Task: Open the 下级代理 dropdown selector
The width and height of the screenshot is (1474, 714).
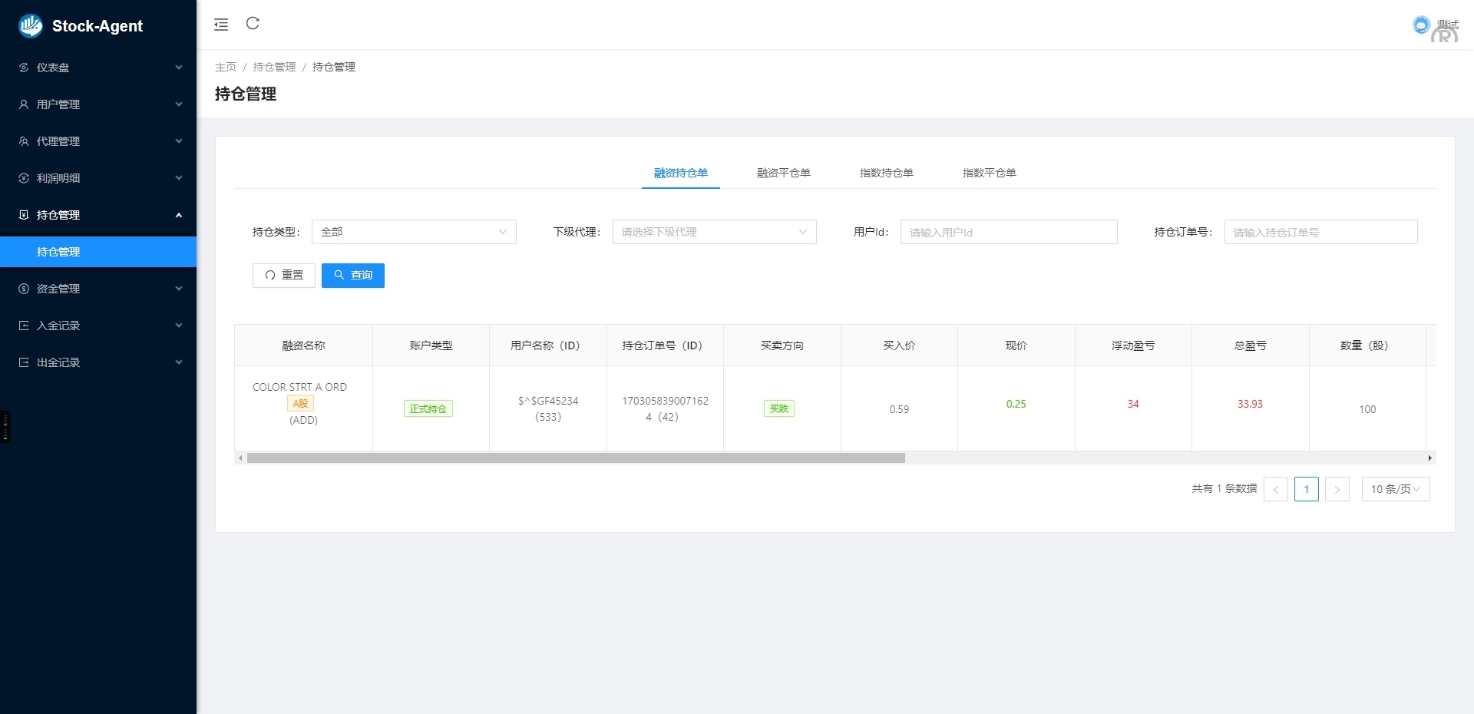Action: point(714,232)
